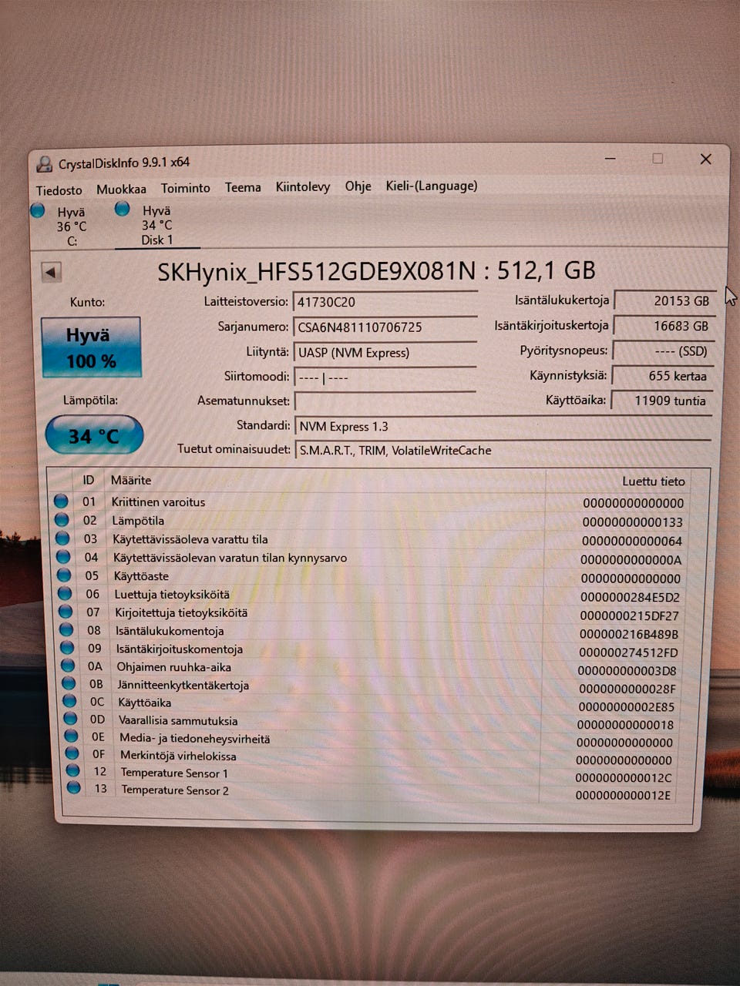Select the Media- ja tiedoneheysvirheitä row text
The height and width of the screenshot is (986, 740).
(x=195, y=738)
